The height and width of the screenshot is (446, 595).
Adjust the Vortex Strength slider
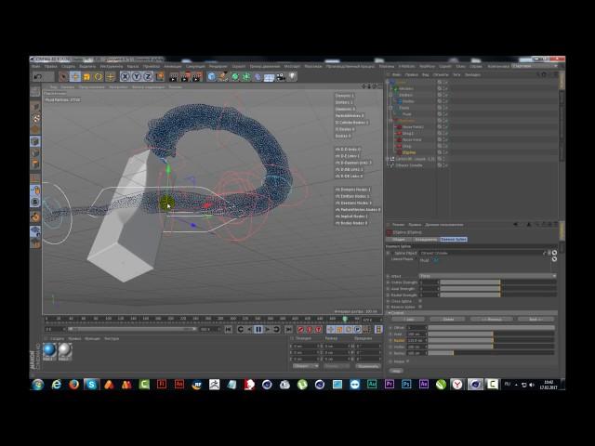(498, 282)
